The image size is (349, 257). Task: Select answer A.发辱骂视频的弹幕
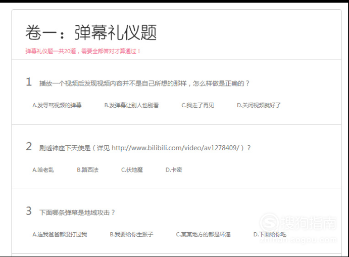(x=57, y=105)
